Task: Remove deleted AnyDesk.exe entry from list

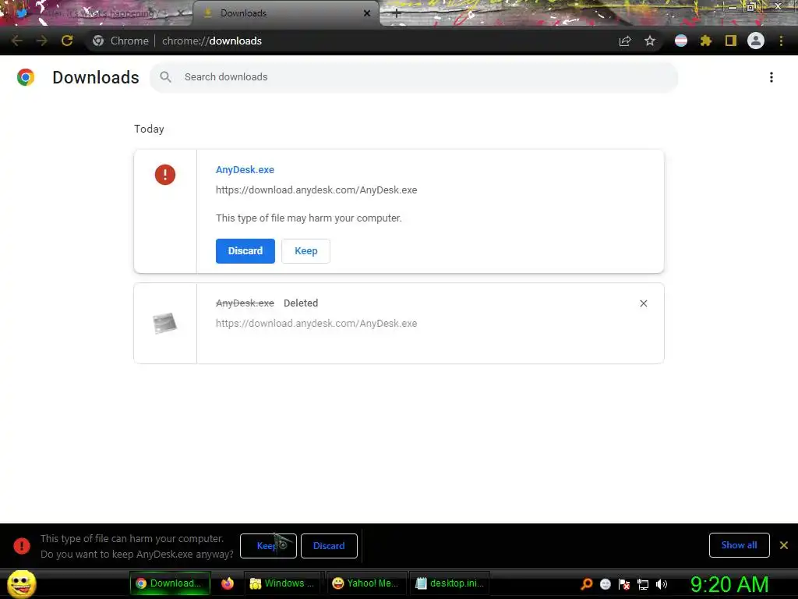Action: point(643,303)
